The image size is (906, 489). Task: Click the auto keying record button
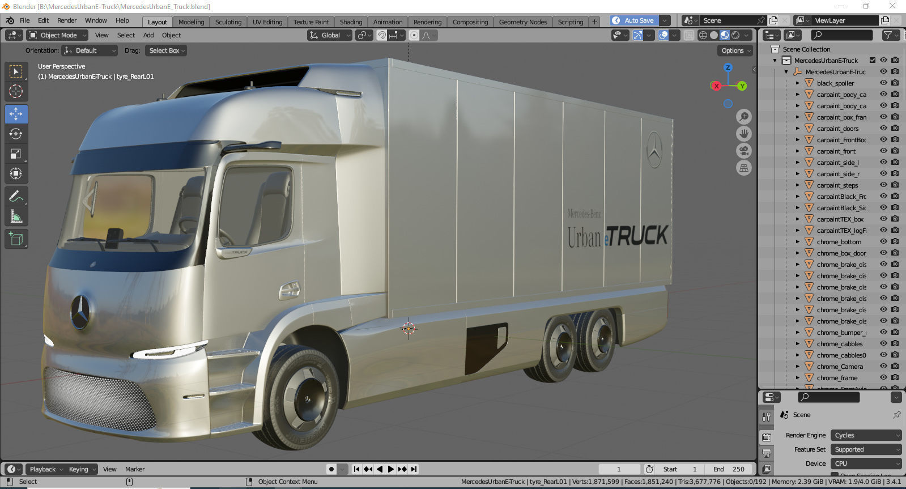[x=331, y=469]
